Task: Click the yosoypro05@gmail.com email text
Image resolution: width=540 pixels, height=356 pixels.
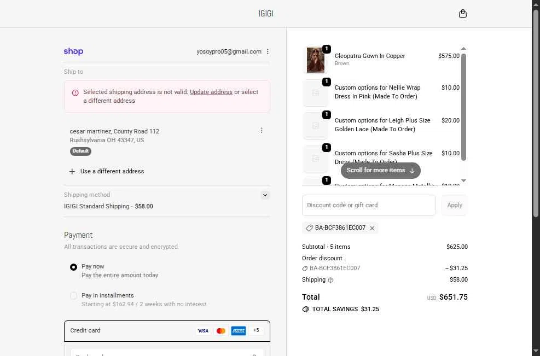Action: [x=229, y=51]
